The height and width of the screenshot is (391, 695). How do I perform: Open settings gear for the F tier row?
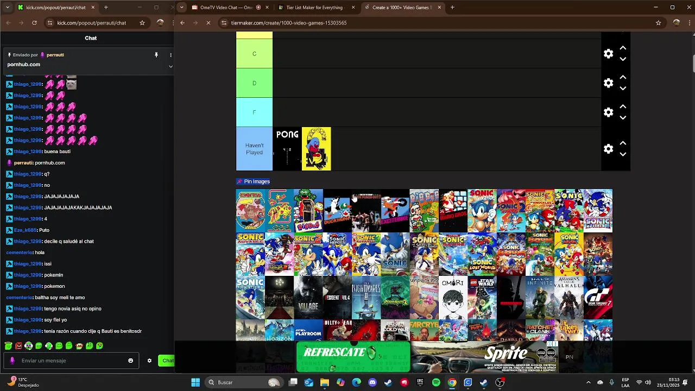tap(608, 112)
